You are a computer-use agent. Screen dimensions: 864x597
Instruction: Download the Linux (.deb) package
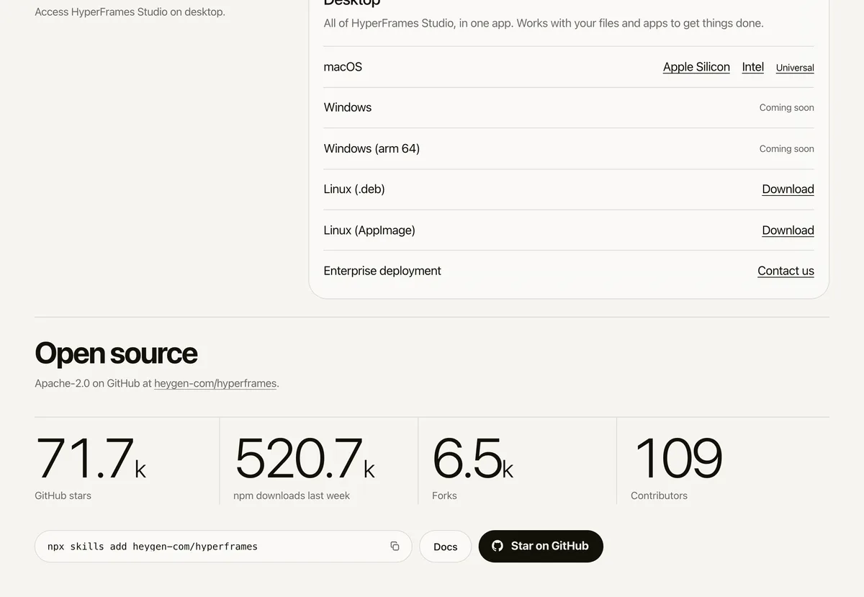pyautogui.click(x=788, y=189)
